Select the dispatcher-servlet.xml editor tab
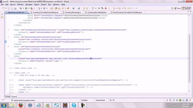The width and height of the screenshot is (193, 108). pos(16,12)
